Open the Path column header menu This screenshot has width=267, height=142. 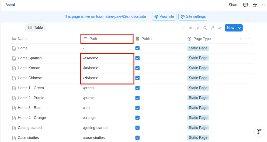pos(107,39)
